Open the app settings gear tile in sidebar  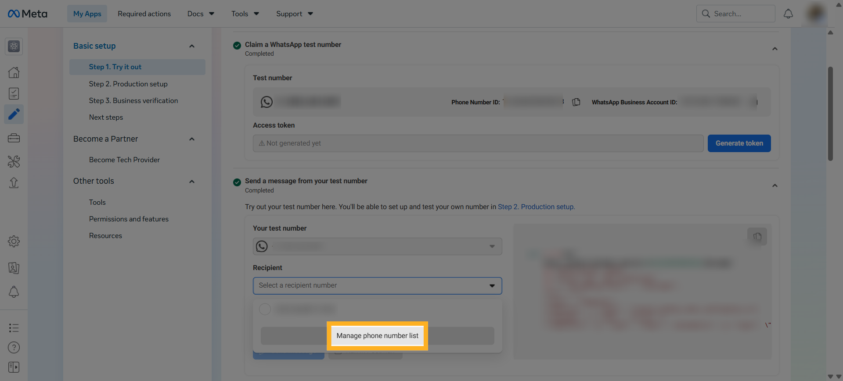(14, 46)
